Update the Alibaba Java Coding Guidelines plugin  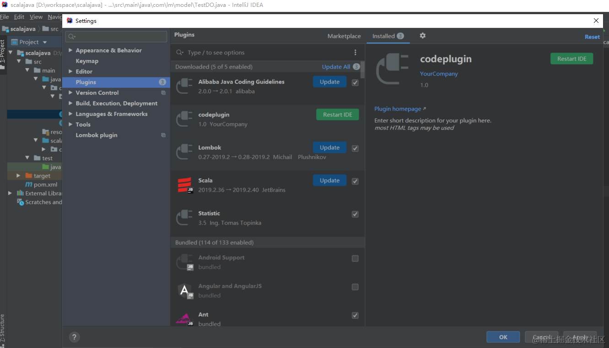point(329,82)
